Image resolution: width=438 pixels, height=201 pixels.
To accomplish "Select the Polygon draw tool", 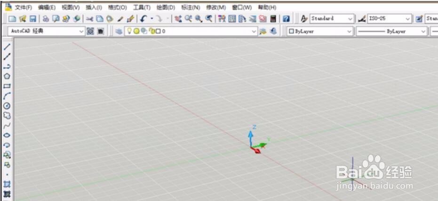I will coord(7,76).
